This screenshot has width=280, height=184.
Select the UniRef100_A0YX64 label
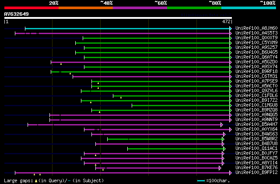(256, 129)
